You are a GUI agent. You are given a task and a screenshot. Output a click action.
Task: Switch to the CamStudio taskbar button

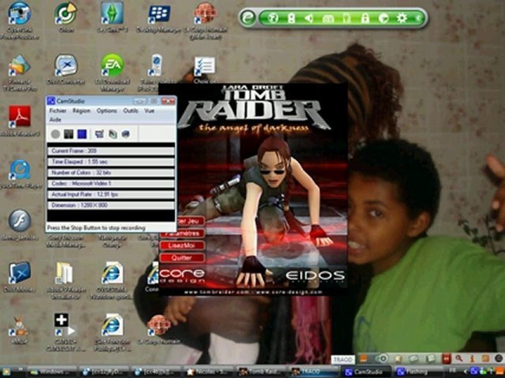pos(365,372)
